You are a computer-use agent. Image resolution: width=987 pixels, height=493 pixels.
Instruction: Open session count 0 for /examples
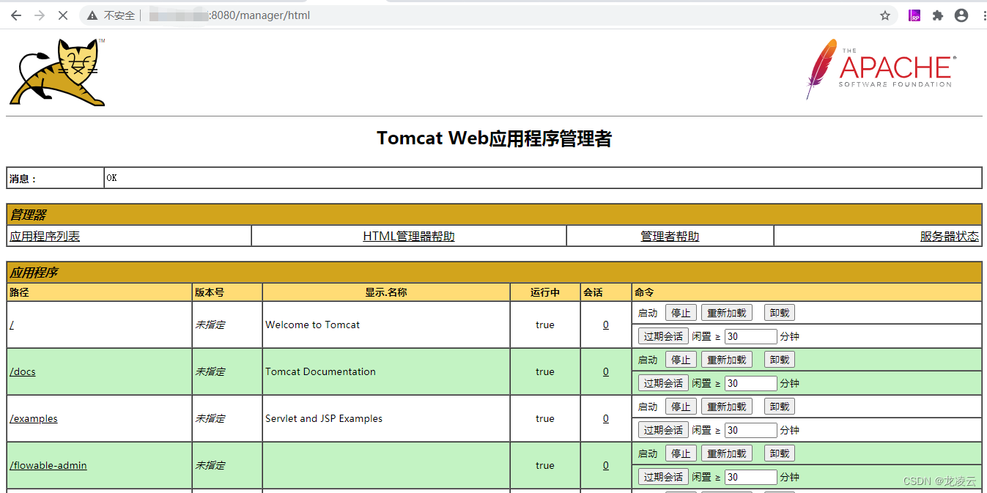tap(606, 418)
